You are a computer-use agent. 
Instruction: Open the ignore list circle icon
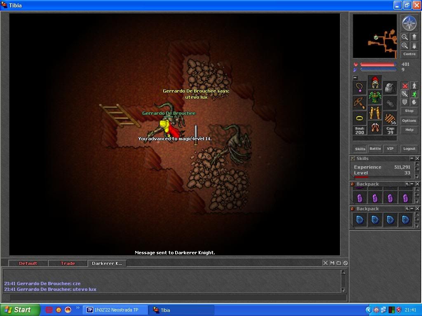tap(346, 263)
